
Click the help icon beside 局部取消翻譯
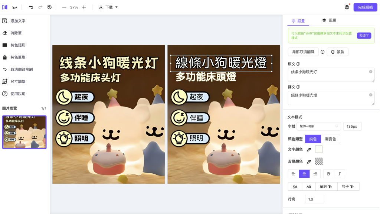(x=322, y=52)
